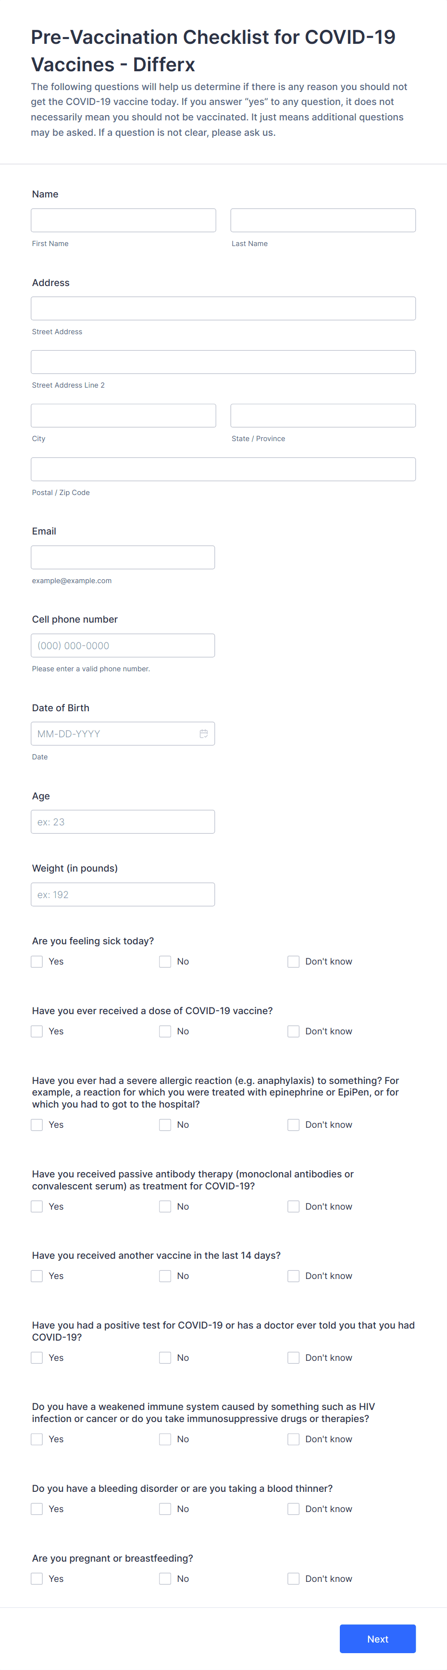Click the First Name input field
This screenshot has width=447, height=1670.
tap(123, 220)
